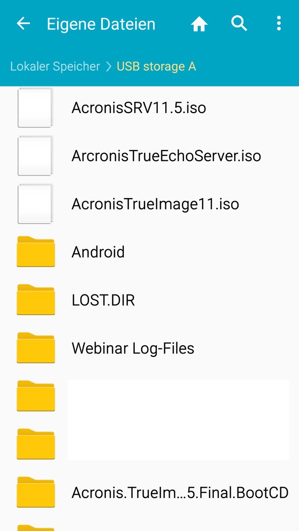The width and height of the screenshot is (299, 531).
Task: Tap the Eigene Dateien title
Action: 101,25
